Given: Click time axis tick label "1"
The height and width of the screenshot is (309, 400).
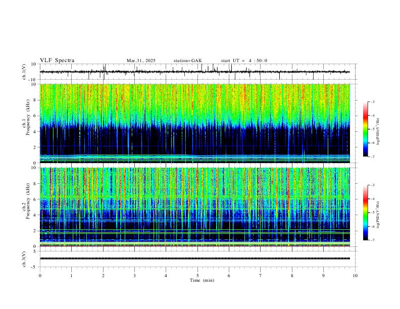Looking at the screenshot, I should [x=71, y=276].
